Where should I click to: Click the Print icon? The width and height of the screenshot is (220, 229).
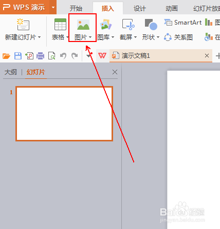pyautogui.click(x=40, y=56)
